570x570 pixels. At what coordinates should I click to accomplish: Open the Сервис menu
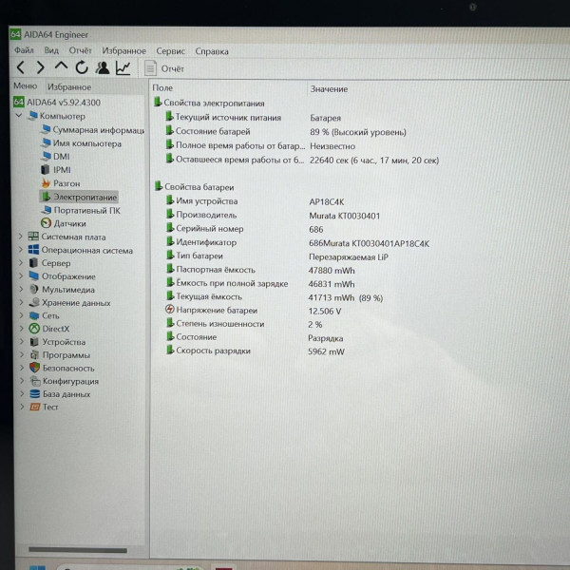coord(170,51)
